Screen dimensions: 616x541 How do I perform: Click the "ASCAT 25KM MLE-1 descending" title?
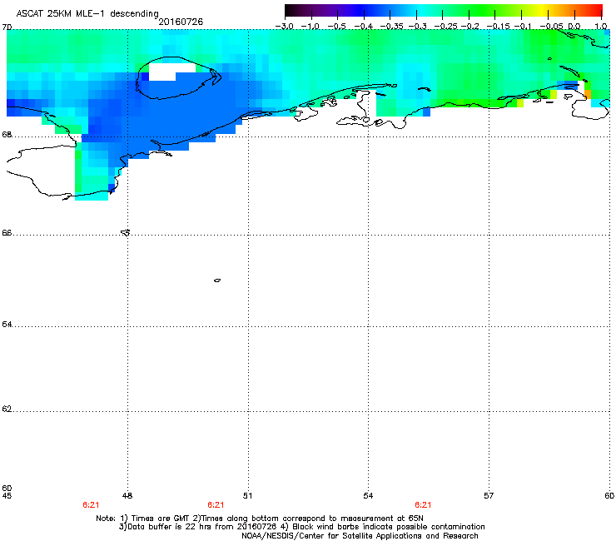point(87,13)
